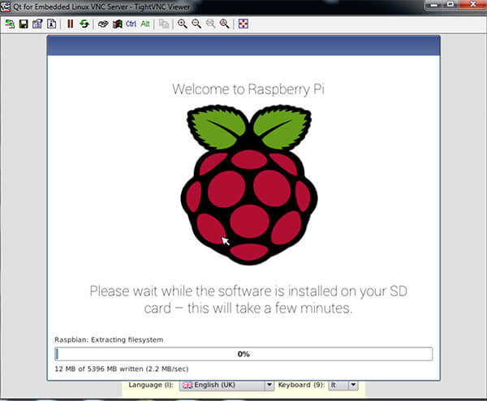487x401 pixels.
Task: Toggle the Alt key toolbar button
Action: pyautogui.click(x=145, y=24)
